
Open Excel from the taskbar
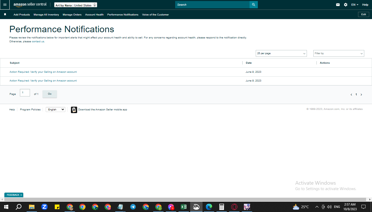184,207
